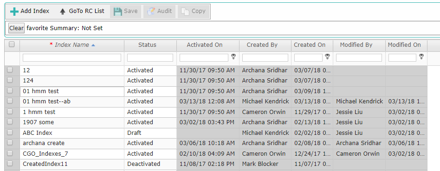This screenshot has width=440, height=171.
Task: Click 'favorite Summary: Not Set' text
Action: (65, 28)
